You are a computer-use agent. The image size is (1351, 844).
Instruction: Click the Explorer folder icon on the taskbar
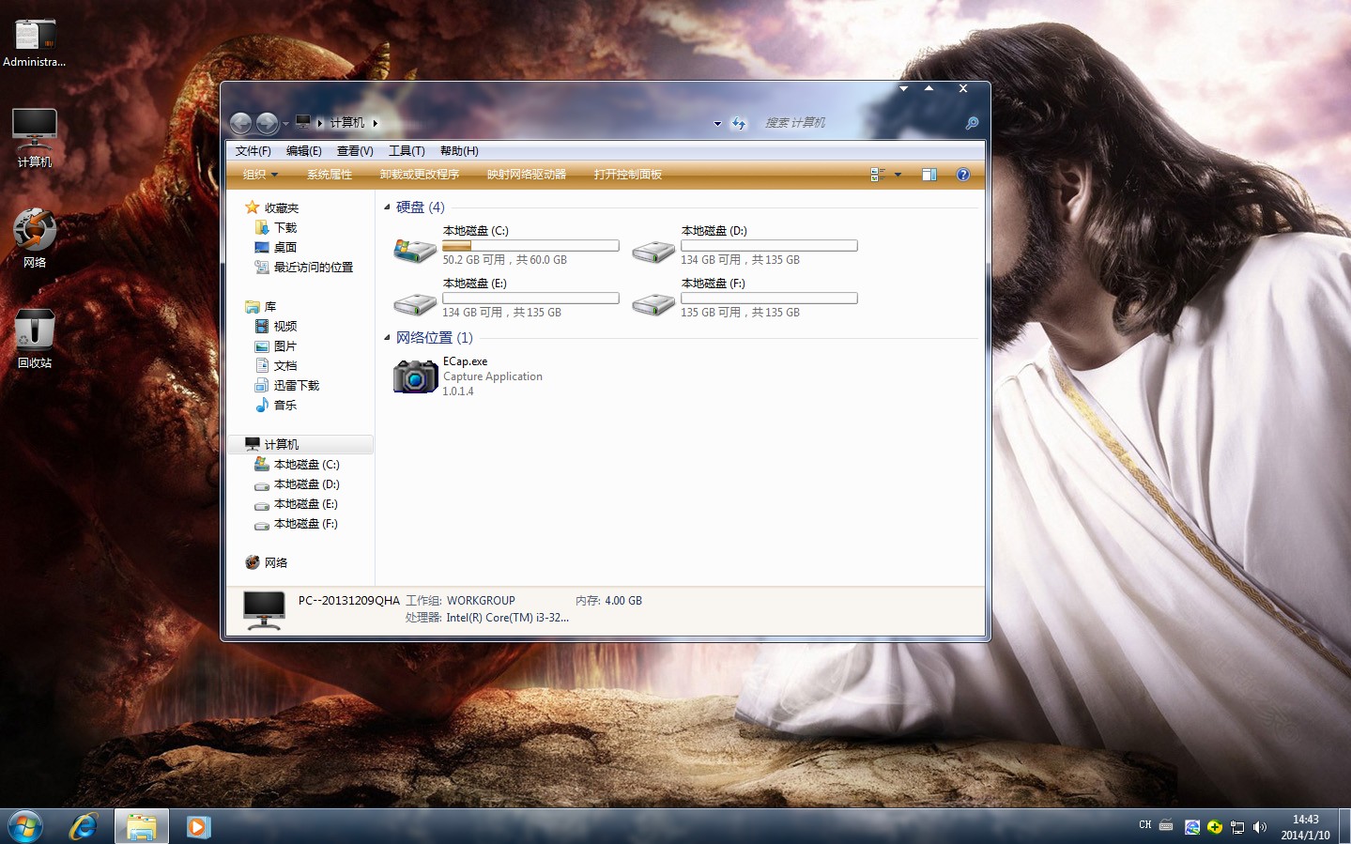pyautogui.click(x=142, y=827)
